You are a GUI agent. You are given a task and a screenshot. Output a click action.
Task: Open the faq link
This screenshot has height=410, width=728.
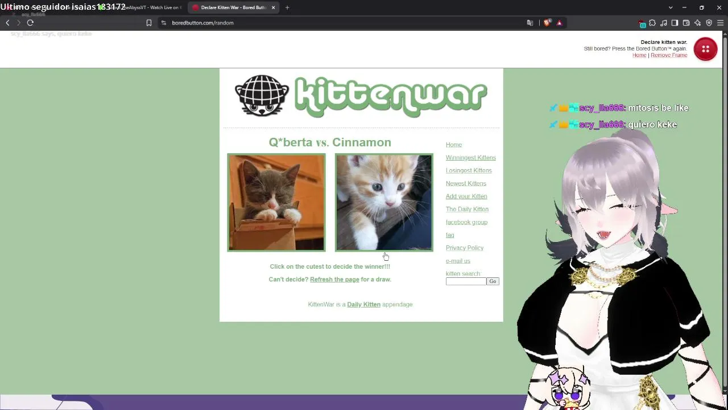click(450, 235)
